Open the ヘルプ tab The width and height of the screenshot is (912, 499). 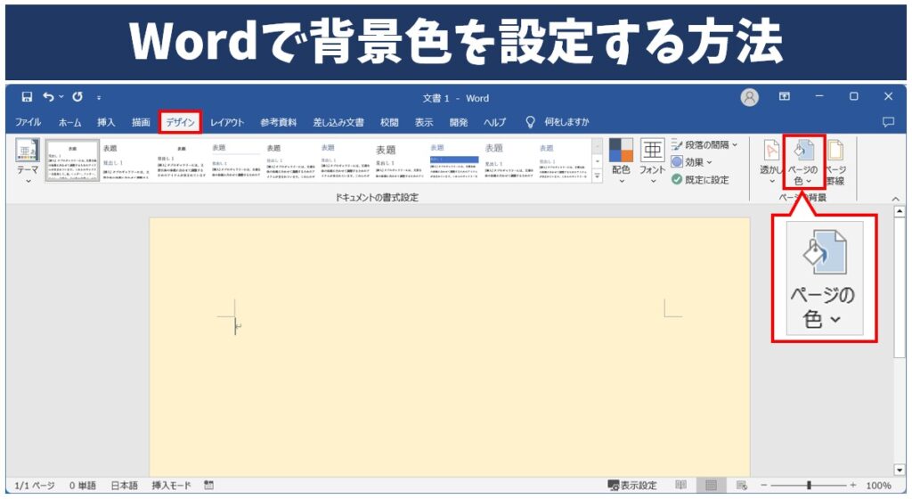[495, 122]
